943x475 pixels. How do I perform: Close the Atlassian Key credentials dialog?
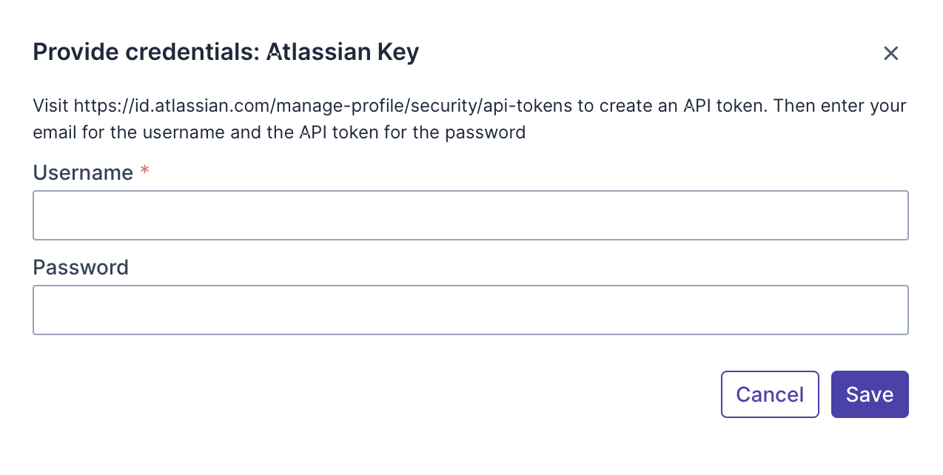(890, 53)
